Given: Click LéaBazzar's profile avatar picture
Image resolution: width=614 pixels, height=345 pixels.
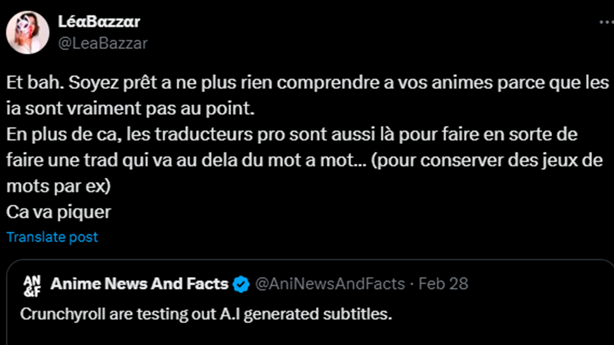Looking at the screenshot, I should (x=28, y=32).
